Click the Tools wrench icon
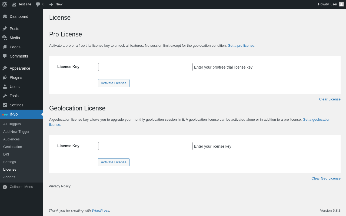 (x=5, y=96)
